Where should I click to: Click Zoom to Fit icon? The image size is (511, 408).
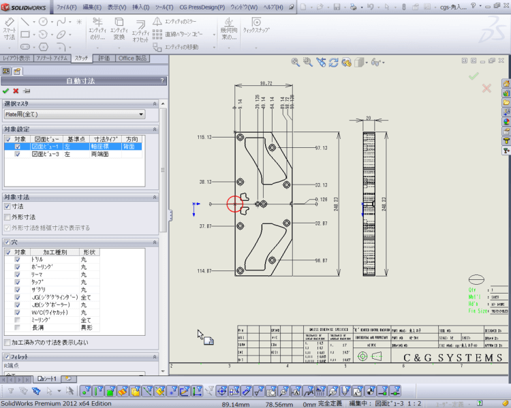(x=295, y=62)
